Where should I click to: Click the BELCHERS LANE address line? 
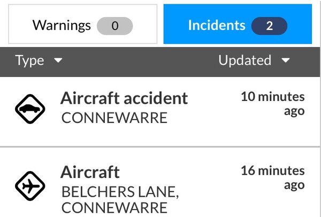tap(120, 191)
